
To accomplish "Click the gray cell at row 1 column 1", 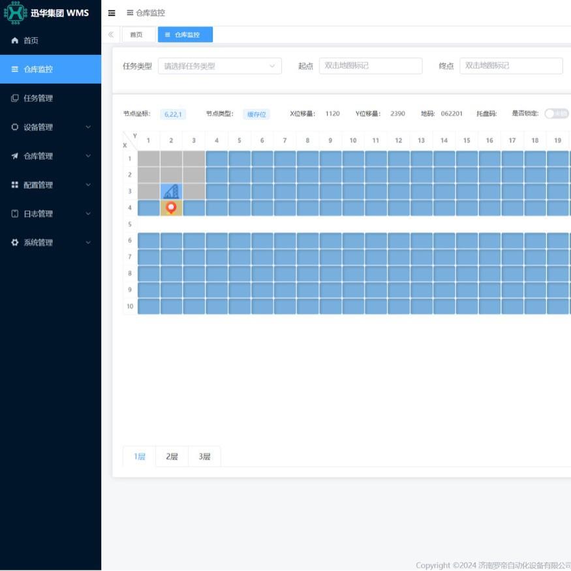I will click(x=149, y=159).
